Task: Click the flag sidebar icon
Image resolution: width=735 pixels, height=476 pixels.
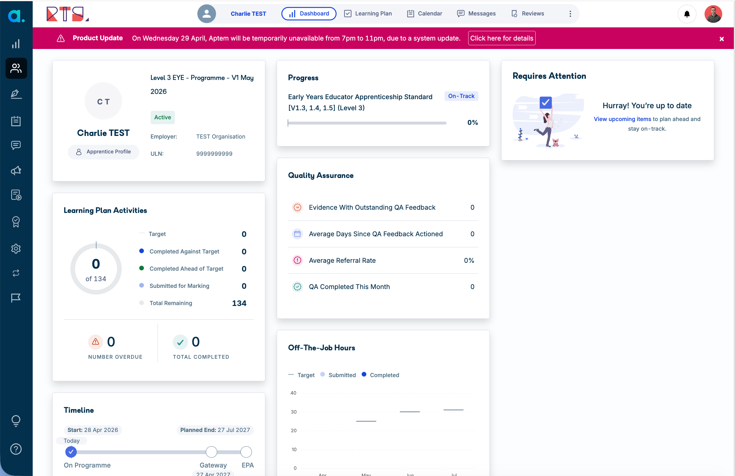Action: click(x=16, y=297)
